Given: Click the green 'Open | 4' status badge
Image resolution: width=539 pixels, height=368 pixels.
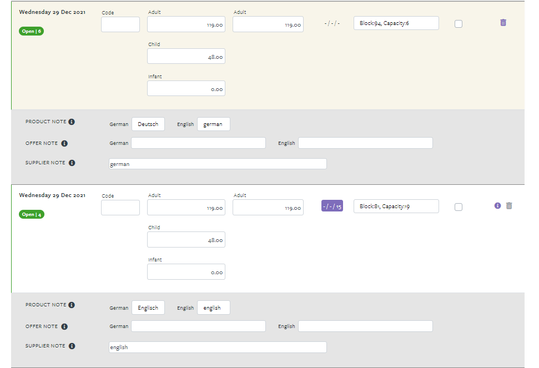Looking at the screenshot, I should [x=31, y=214].
